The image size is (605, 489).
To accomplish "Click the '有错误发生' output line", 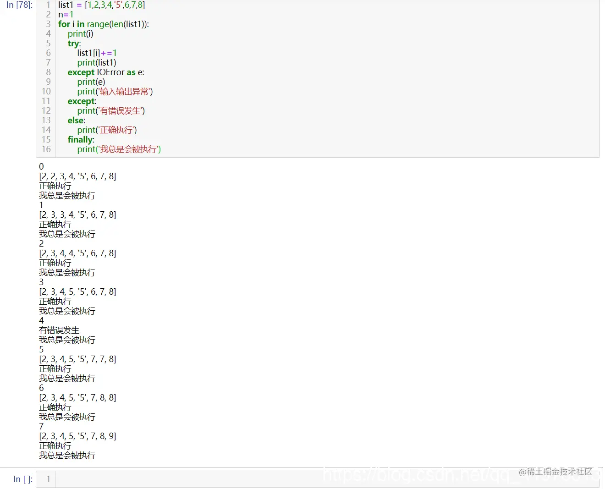I will click(x=59, y=330).
